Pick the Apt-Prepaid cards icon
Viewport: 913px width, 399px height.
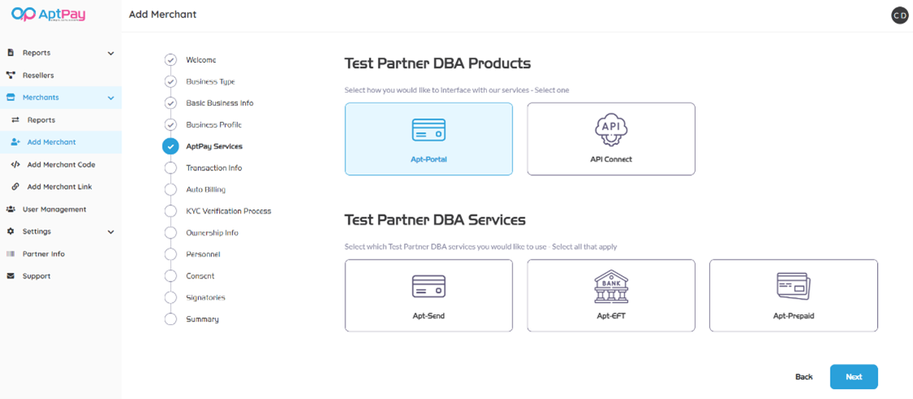pyautogui.click(x=793, y=286)
